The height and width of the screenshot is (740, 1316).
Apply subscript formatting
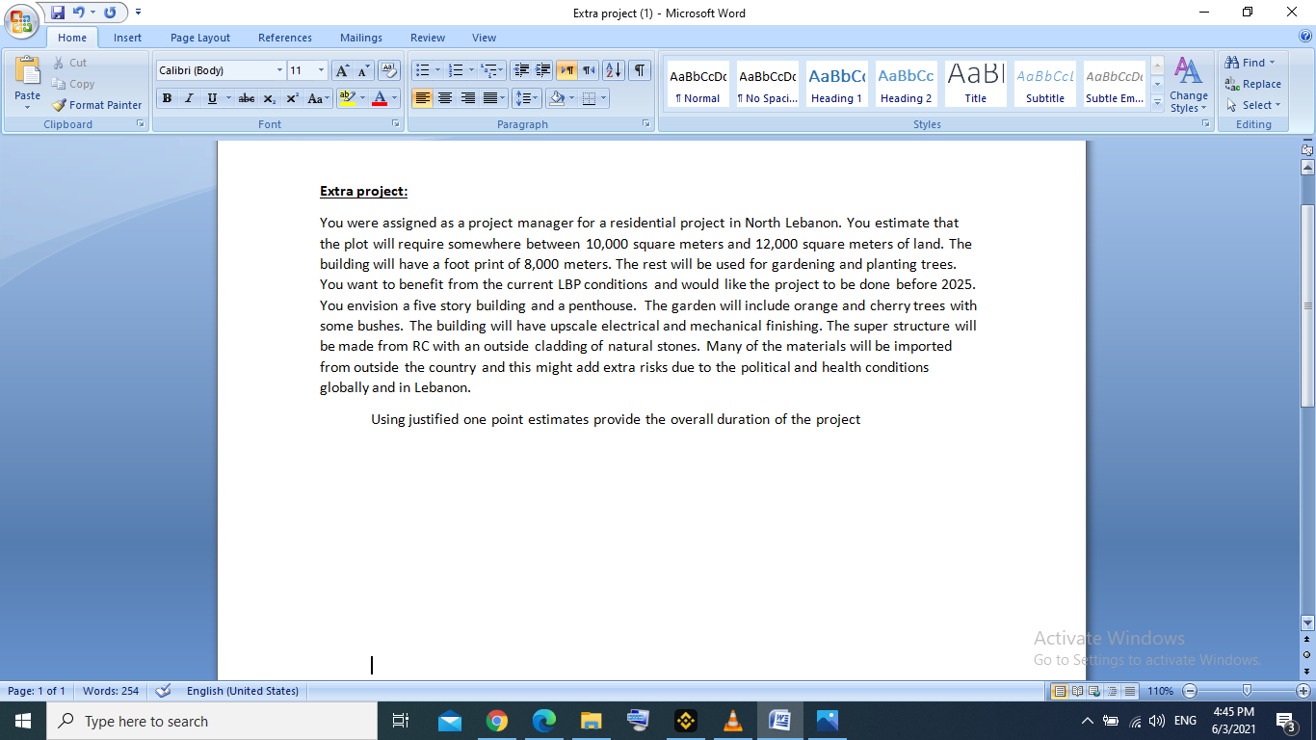point(270,97)
